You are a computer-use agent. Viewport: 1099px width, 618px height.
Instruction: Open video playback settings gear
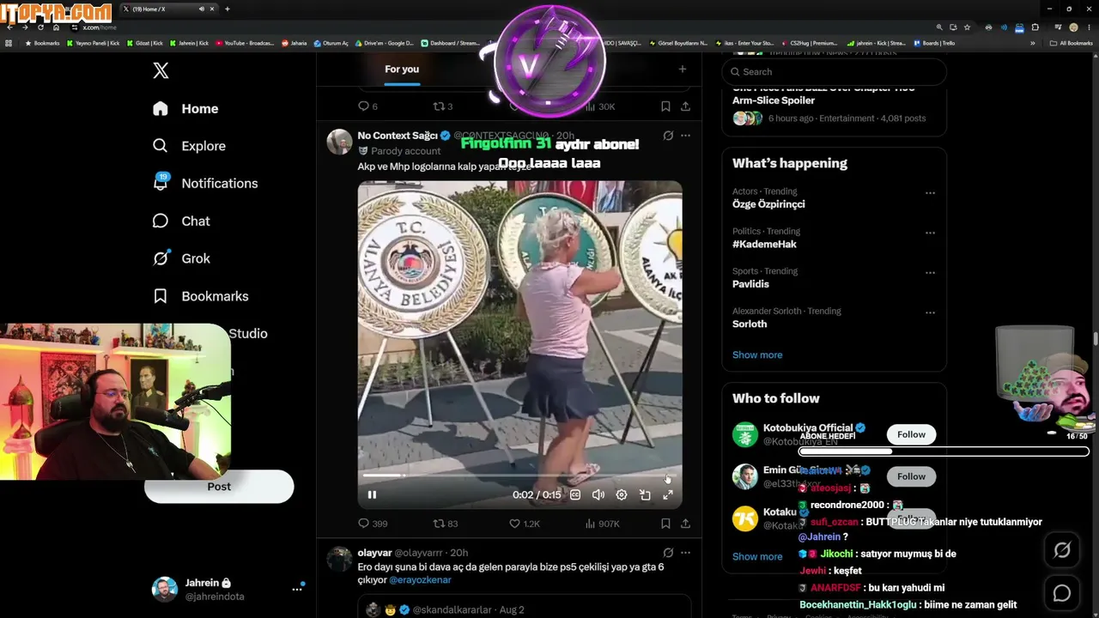point(622,494)
